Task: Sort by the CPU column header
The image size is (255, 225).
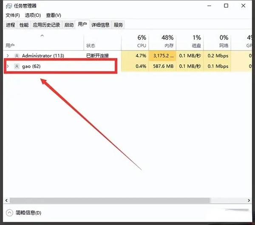Action: (135, 42)
